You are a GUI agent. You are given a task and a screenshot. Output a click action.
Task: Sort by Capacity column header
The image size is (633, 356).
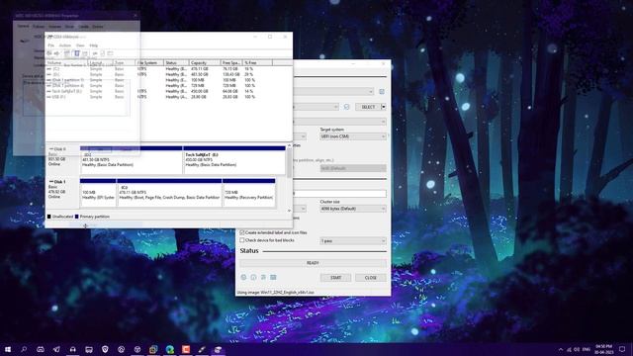[x=205, y=63]
